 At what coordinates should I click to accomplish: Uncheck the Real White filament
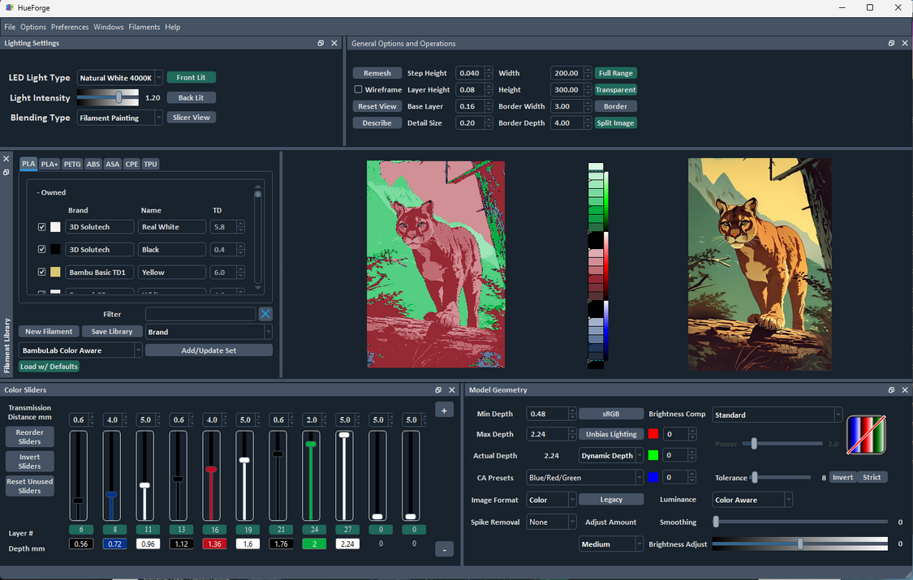[42, 226]
